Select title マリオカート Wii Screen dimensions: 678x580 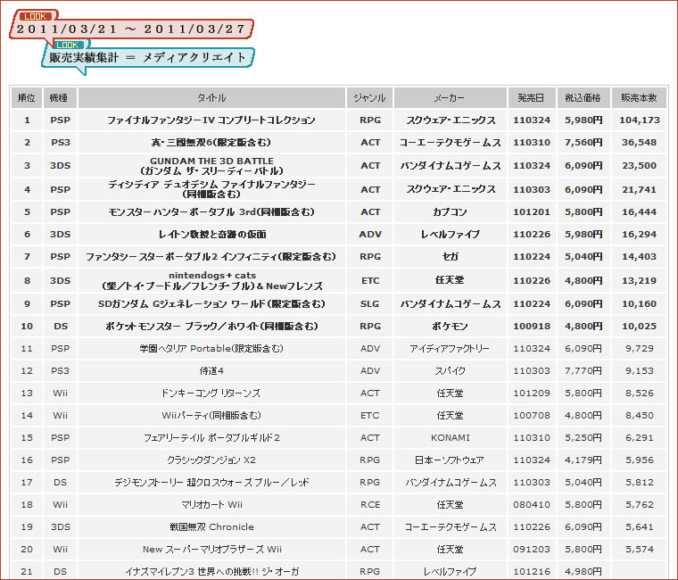211,505
